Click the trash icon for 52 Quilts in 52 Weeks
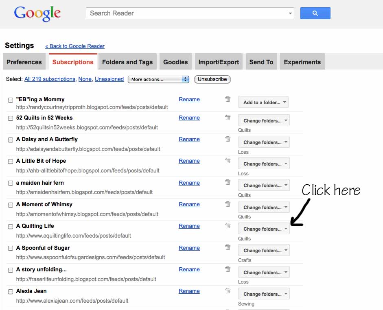 pos(228,118)
